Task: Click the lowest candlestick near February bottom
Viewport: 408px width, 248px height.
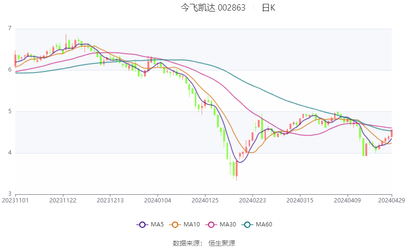Action: [237, 170]
